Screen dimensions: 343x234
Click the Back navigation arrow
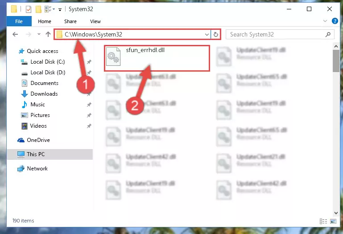pyautogui.click(x=15, y=34)
